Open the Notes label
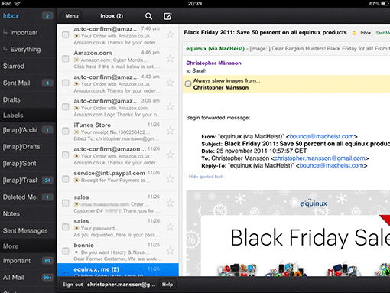This screenshot has height=293, width=390. 28,213
